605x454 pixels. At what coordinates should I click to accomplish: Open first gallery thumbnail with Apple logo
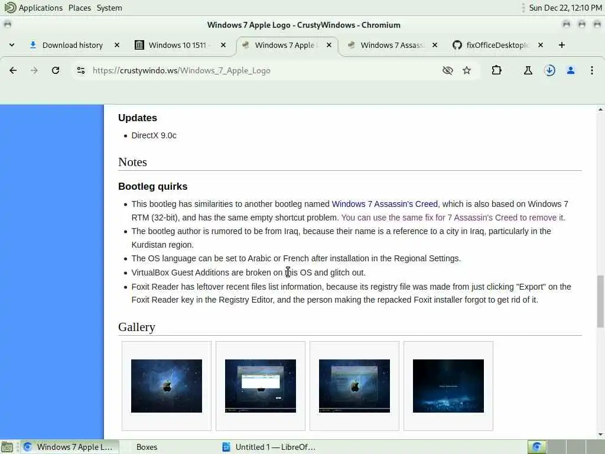pyautogui.click(x=166, y=385)
